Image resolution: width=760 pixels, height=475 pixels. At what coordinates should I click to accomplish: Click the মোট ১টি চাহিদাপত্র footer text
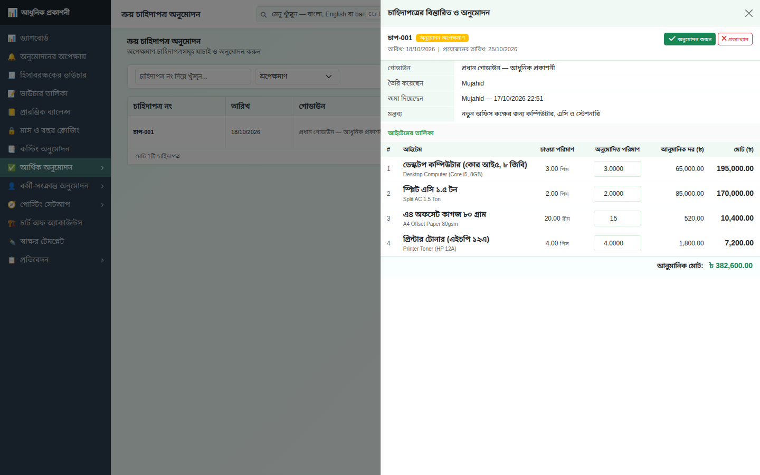coord(157,156)
